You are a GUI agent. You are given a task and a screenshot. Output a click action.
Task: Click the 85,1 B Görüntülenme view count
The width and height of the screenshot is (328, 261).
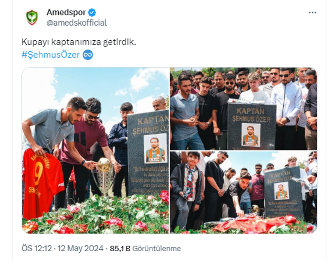pyautogui.click(x=145, y=249)
